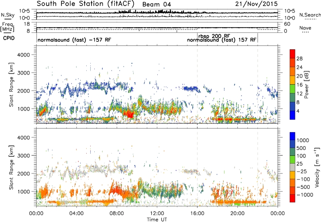The image size is (321, 222).
Task: Pick the velocity segment between 500 and 1000
Action: [x=293, y=144]
